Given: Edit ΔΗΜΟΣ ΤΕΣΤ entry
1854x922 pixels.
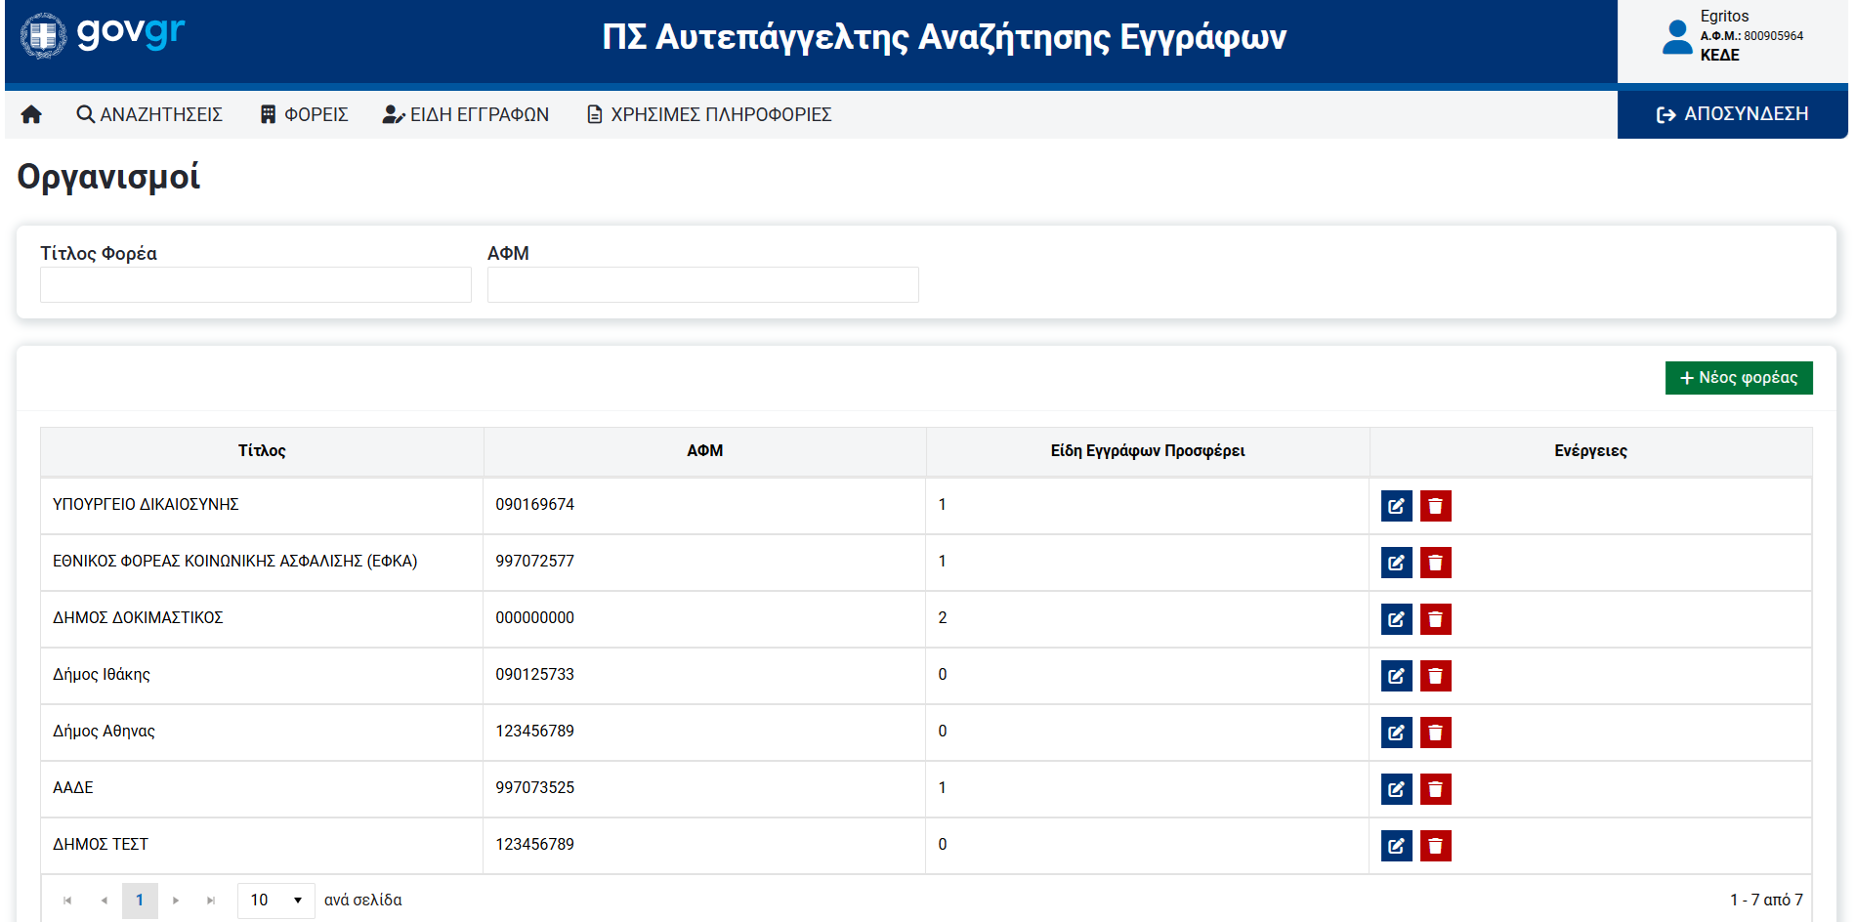Looking at the screenshot, I should tap(1397, 846).
